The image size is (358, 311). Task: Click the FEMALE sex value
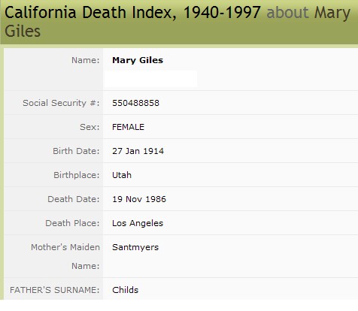(128, 127)
